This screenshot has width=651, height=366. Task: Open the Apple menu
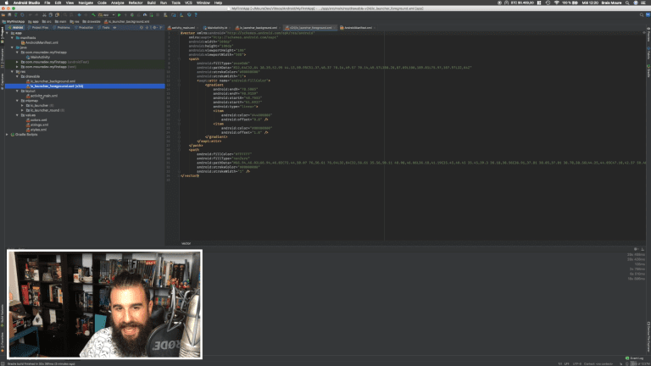(x=6, y=3)
